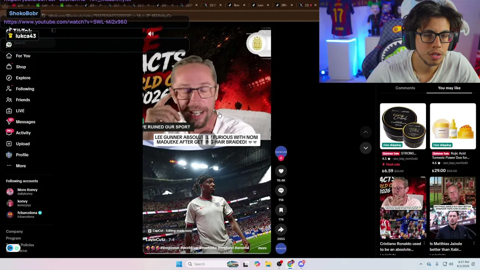Follow laviecutz with the red plus badge
480x270 pixels.
coord(281,158)
